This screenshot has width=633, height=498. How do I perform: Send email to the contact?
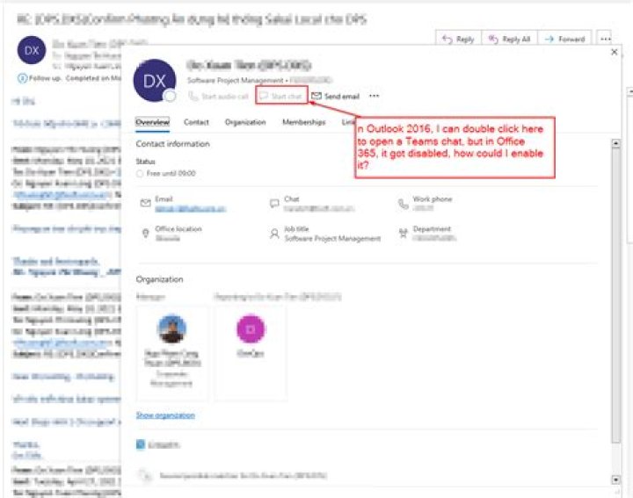coord(335,96)
